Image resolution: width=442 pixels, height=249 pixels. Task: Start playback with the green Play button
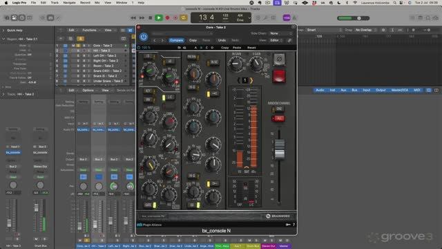pyautogui.click(x=159, y=18)
